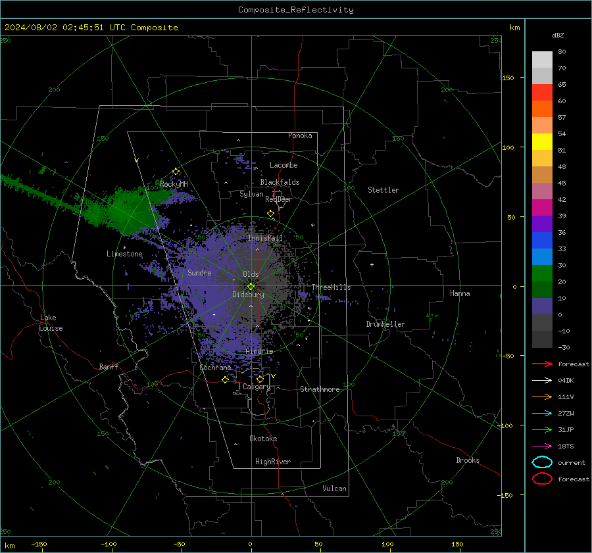Click the 04DK legend label
This screenshot has height=553, width=592.
click(566, 380)
